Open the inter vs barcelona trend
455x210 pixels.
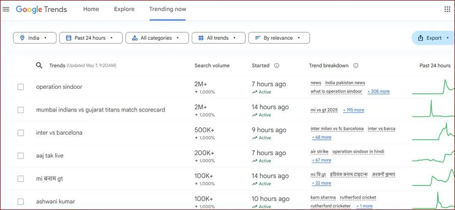pyautogui.click(x=59, y=133)
